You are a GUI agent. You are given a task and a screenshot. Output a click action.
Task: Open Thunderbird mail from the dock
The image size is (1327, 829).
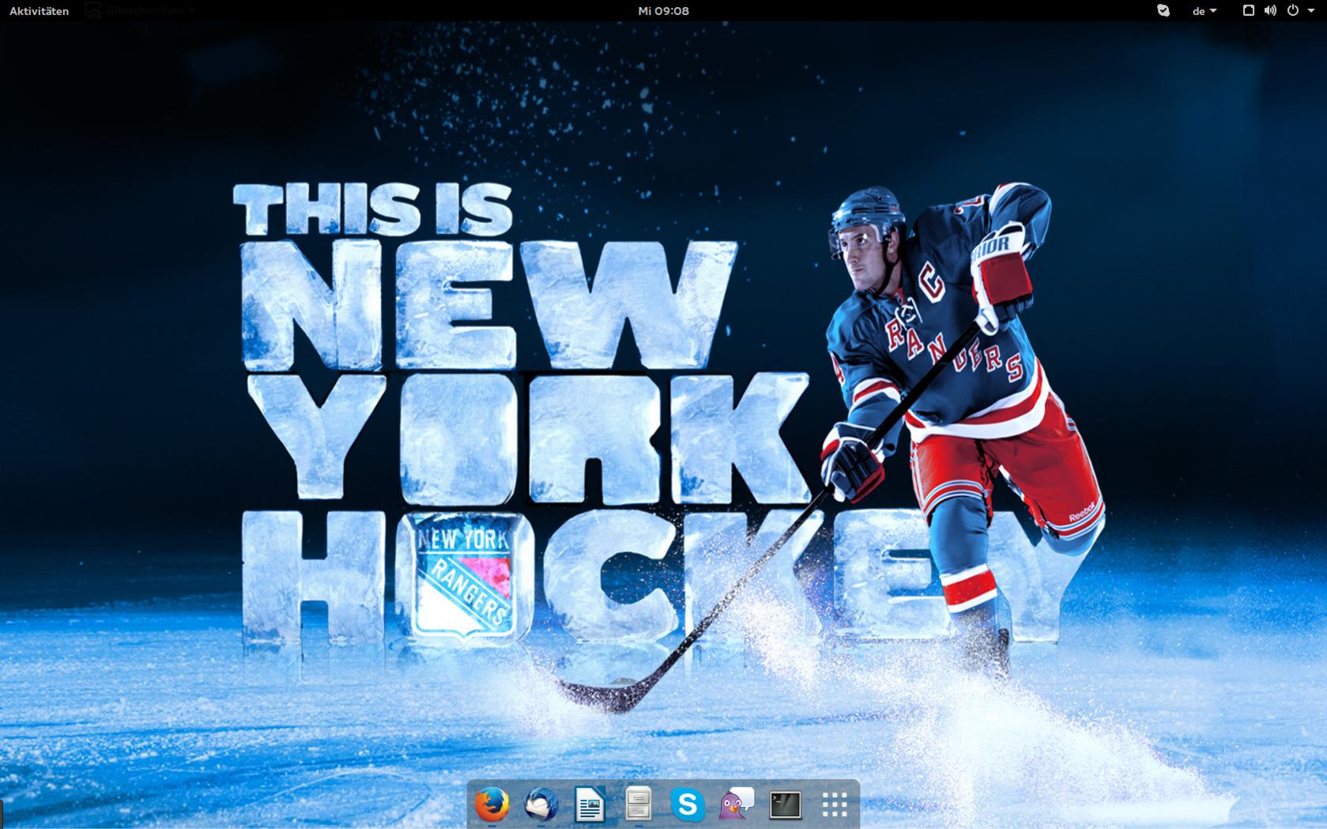[x=541, y=805]
